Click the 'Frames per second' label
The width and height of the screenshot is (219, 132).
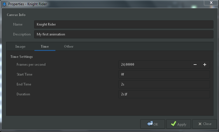point(31,65)
